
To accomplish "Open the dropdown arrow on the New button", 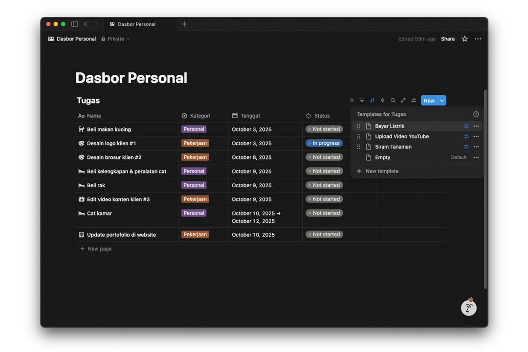I will pyautogui.click(x=441, y=100).
